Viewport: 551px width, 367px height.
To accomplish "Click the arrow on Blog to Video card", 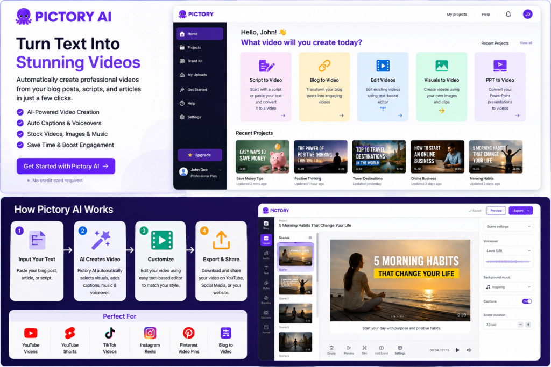I will click(x=341, y=116).
